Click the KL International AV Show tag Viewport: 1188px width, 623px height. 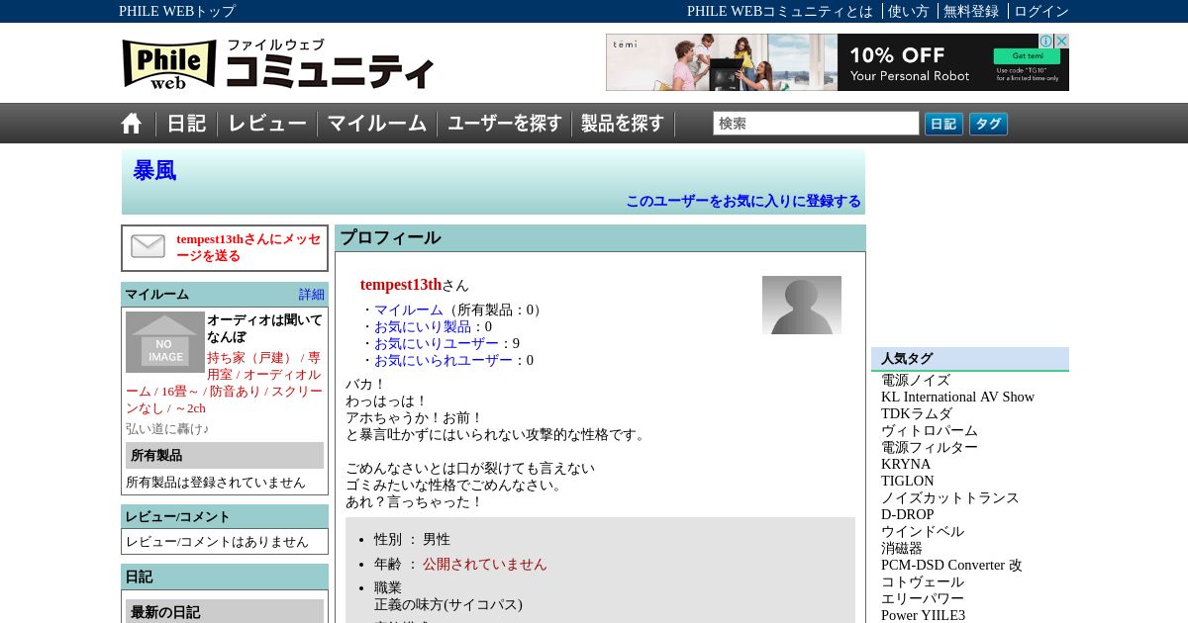click(957, 397)
